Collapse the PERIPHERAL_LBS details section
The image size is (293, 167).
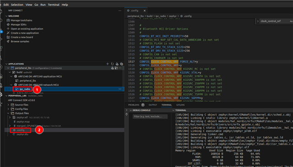[x=6, y=96]
